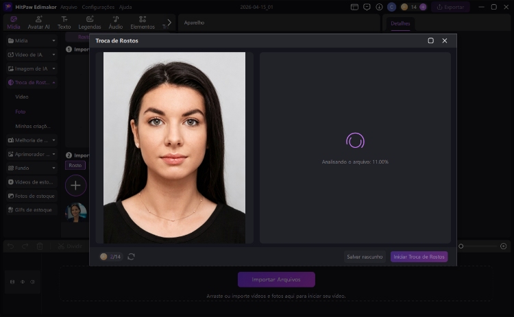The height and width of the screenshot is (317, 514).
Task: Click Analisando o arquivo: 11.00% text
Action: click(355, 162)
